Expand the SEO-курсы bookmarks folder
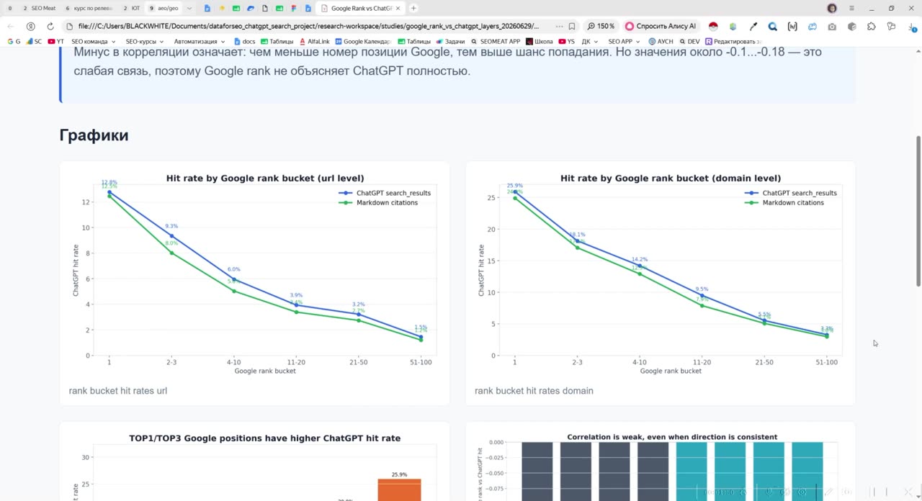 tap(144, 42)
